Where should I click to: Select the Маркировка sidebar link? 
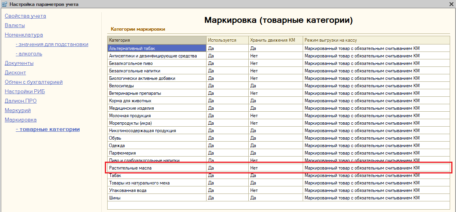point(20,120)
